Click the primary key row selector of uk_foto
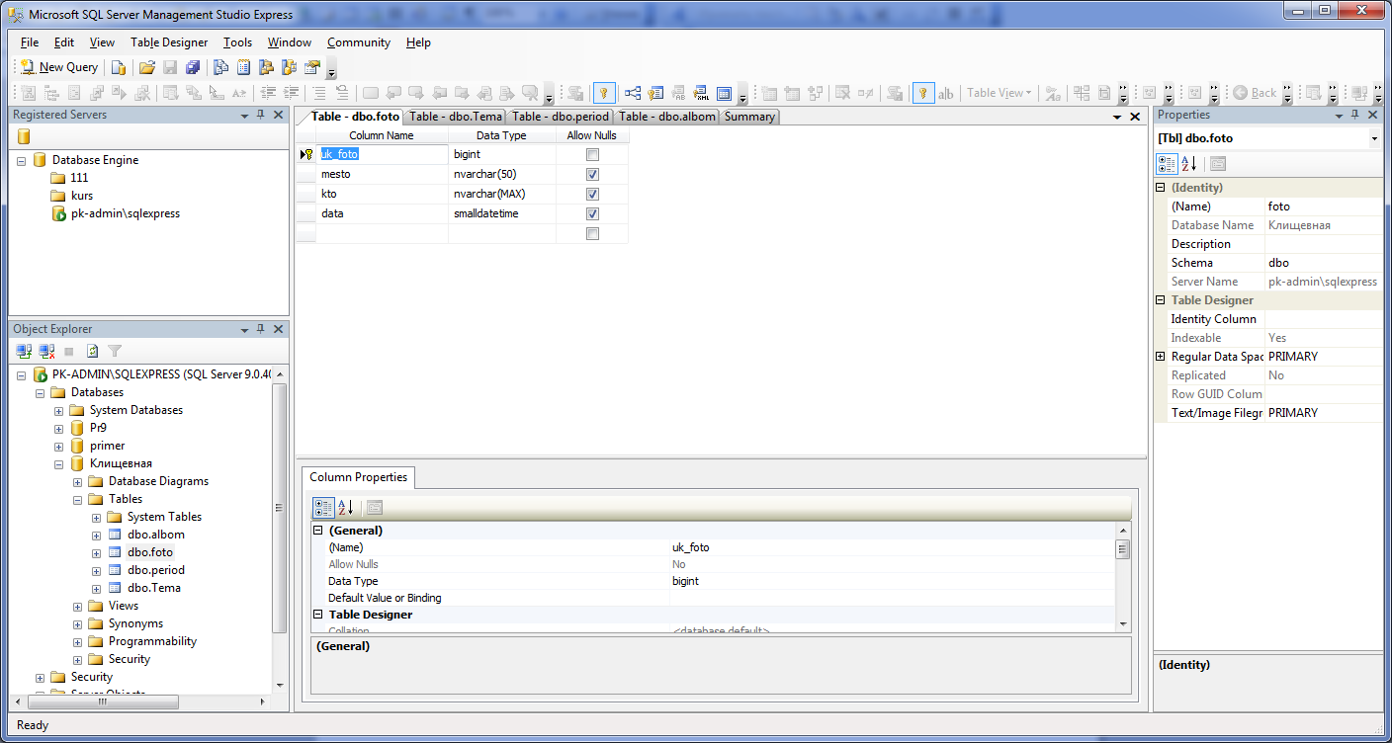Image resolution: width=1392 pixels, height=743 pixels. (306, 154)
